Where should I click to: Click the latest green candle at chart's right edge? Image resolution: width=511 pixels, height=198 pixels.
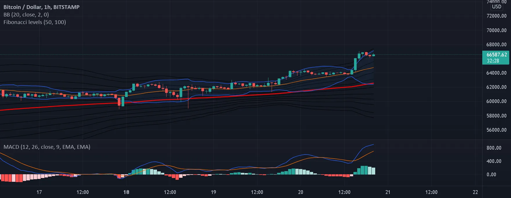[x=373, y=55]
